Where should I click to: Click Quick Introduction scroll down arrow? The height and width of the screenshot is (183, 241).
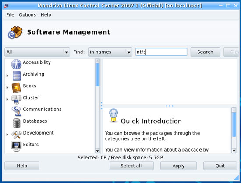tap(234, 151)
